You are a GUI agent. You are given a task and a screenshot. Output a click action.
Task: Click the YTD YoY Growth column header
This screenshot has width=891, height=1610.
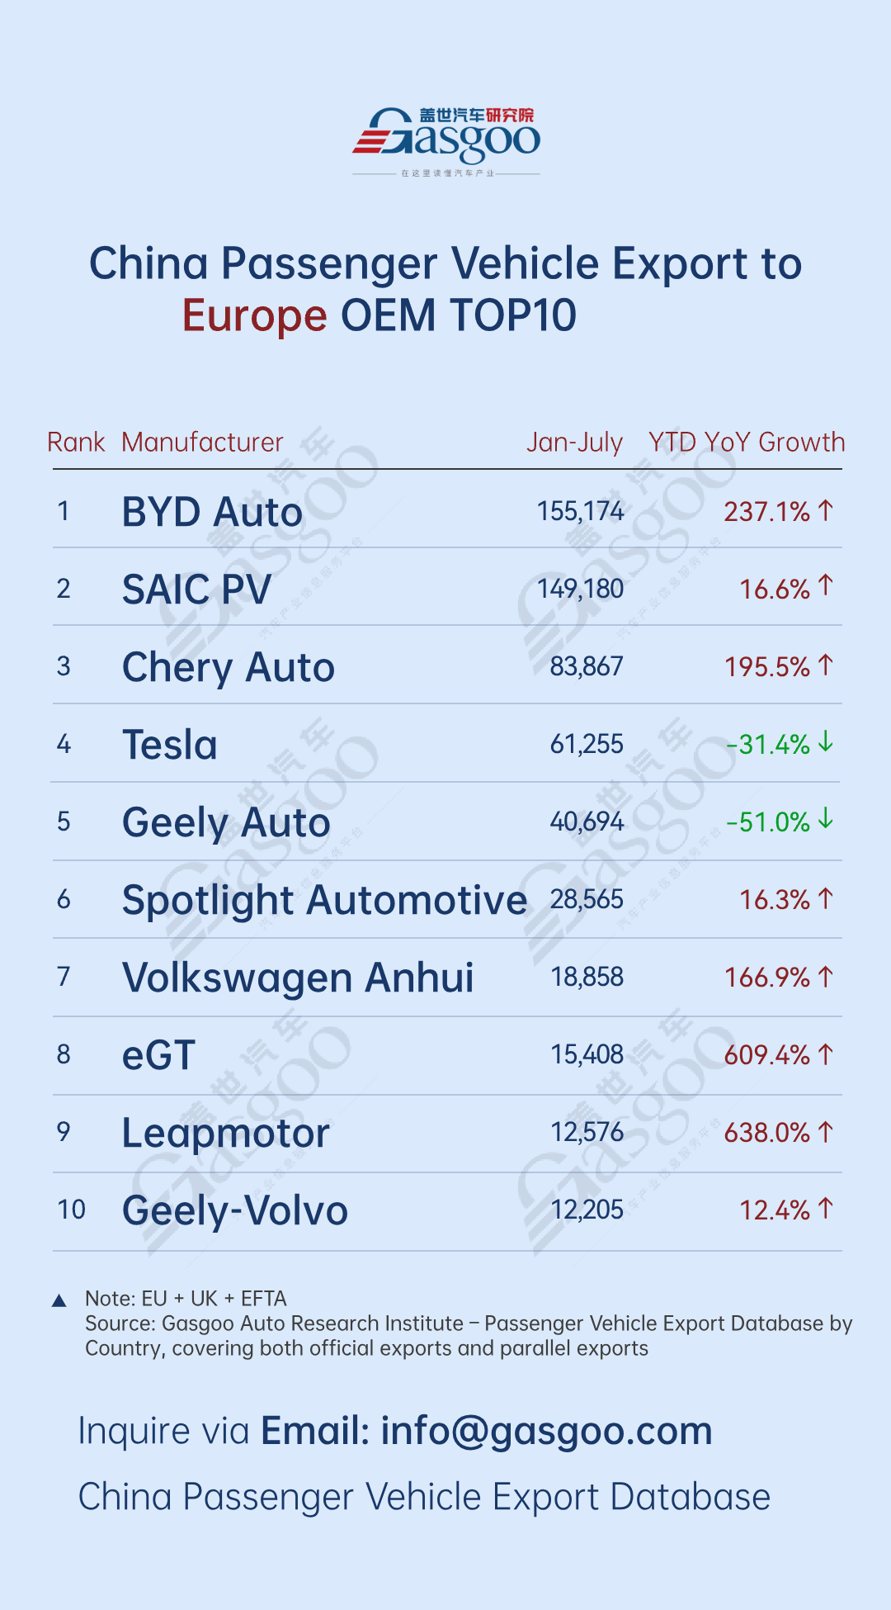click(747, 443)
